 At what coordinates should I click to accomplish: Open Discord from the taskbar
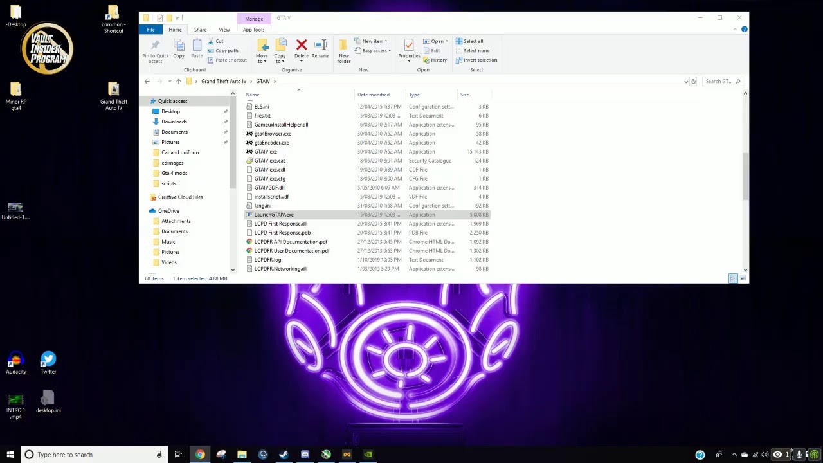(305, 455)
